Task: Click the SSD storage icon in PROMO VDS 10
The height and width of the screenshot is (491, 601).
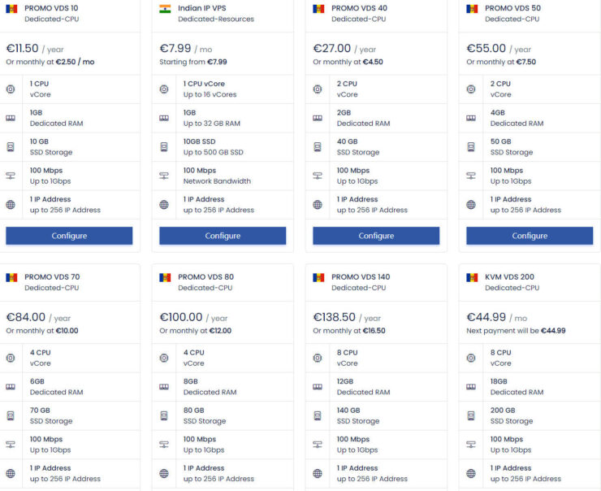Action: (11, 147)
